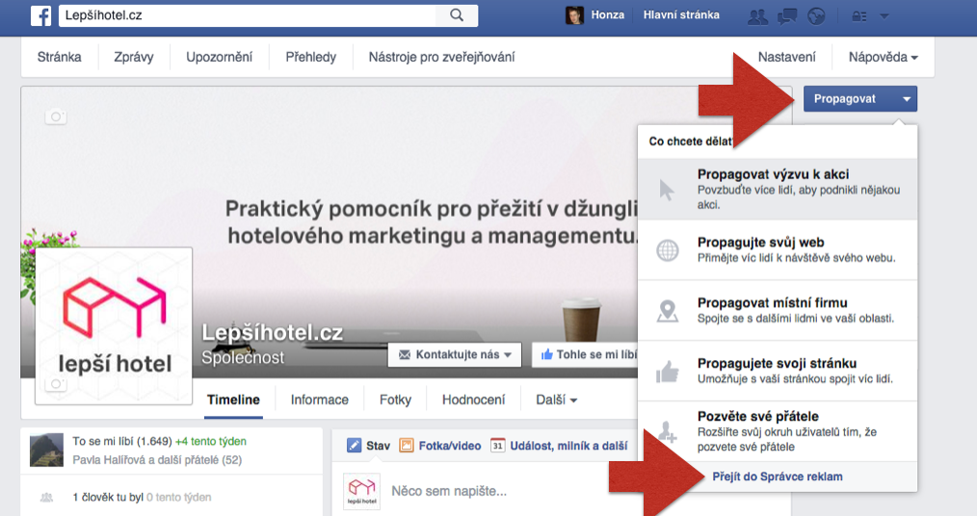Screen dimensions: 977x516
Task: Switch to the Hodnocení tab
Action: (x=473, y=400)
